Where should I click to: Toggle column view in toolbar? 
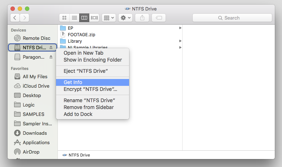[84, 17]
